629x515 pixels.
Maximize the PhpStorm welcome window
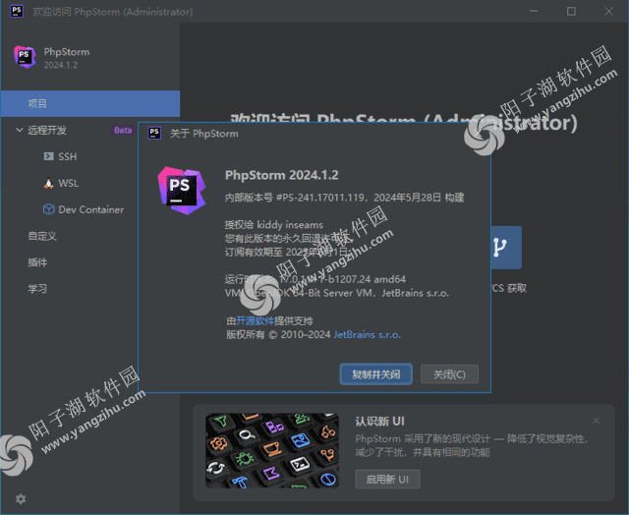click(571, 11)
